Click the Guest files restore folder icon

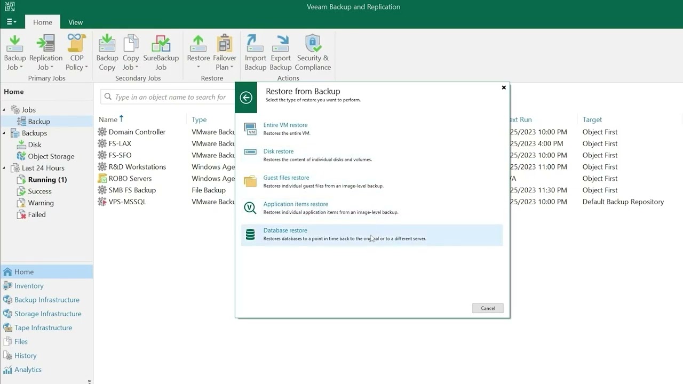(x=250, y=181)
